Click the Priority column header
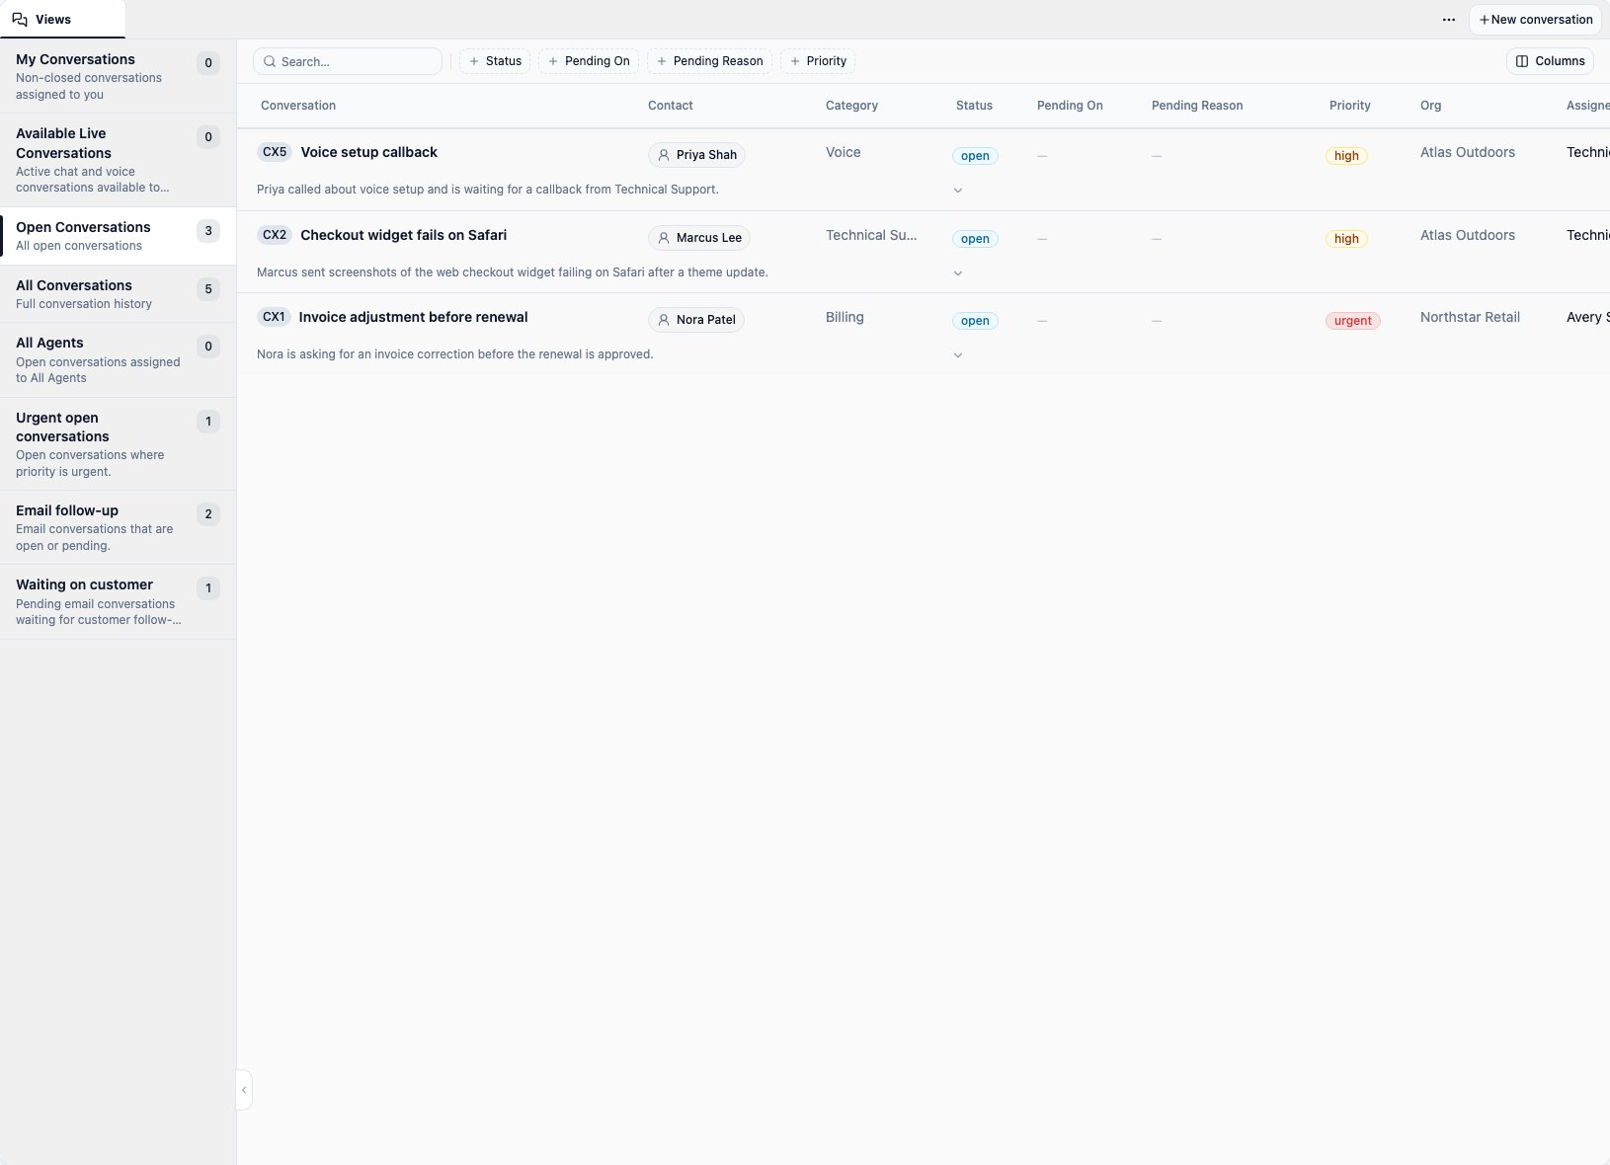 click(x=1349, y=106)
